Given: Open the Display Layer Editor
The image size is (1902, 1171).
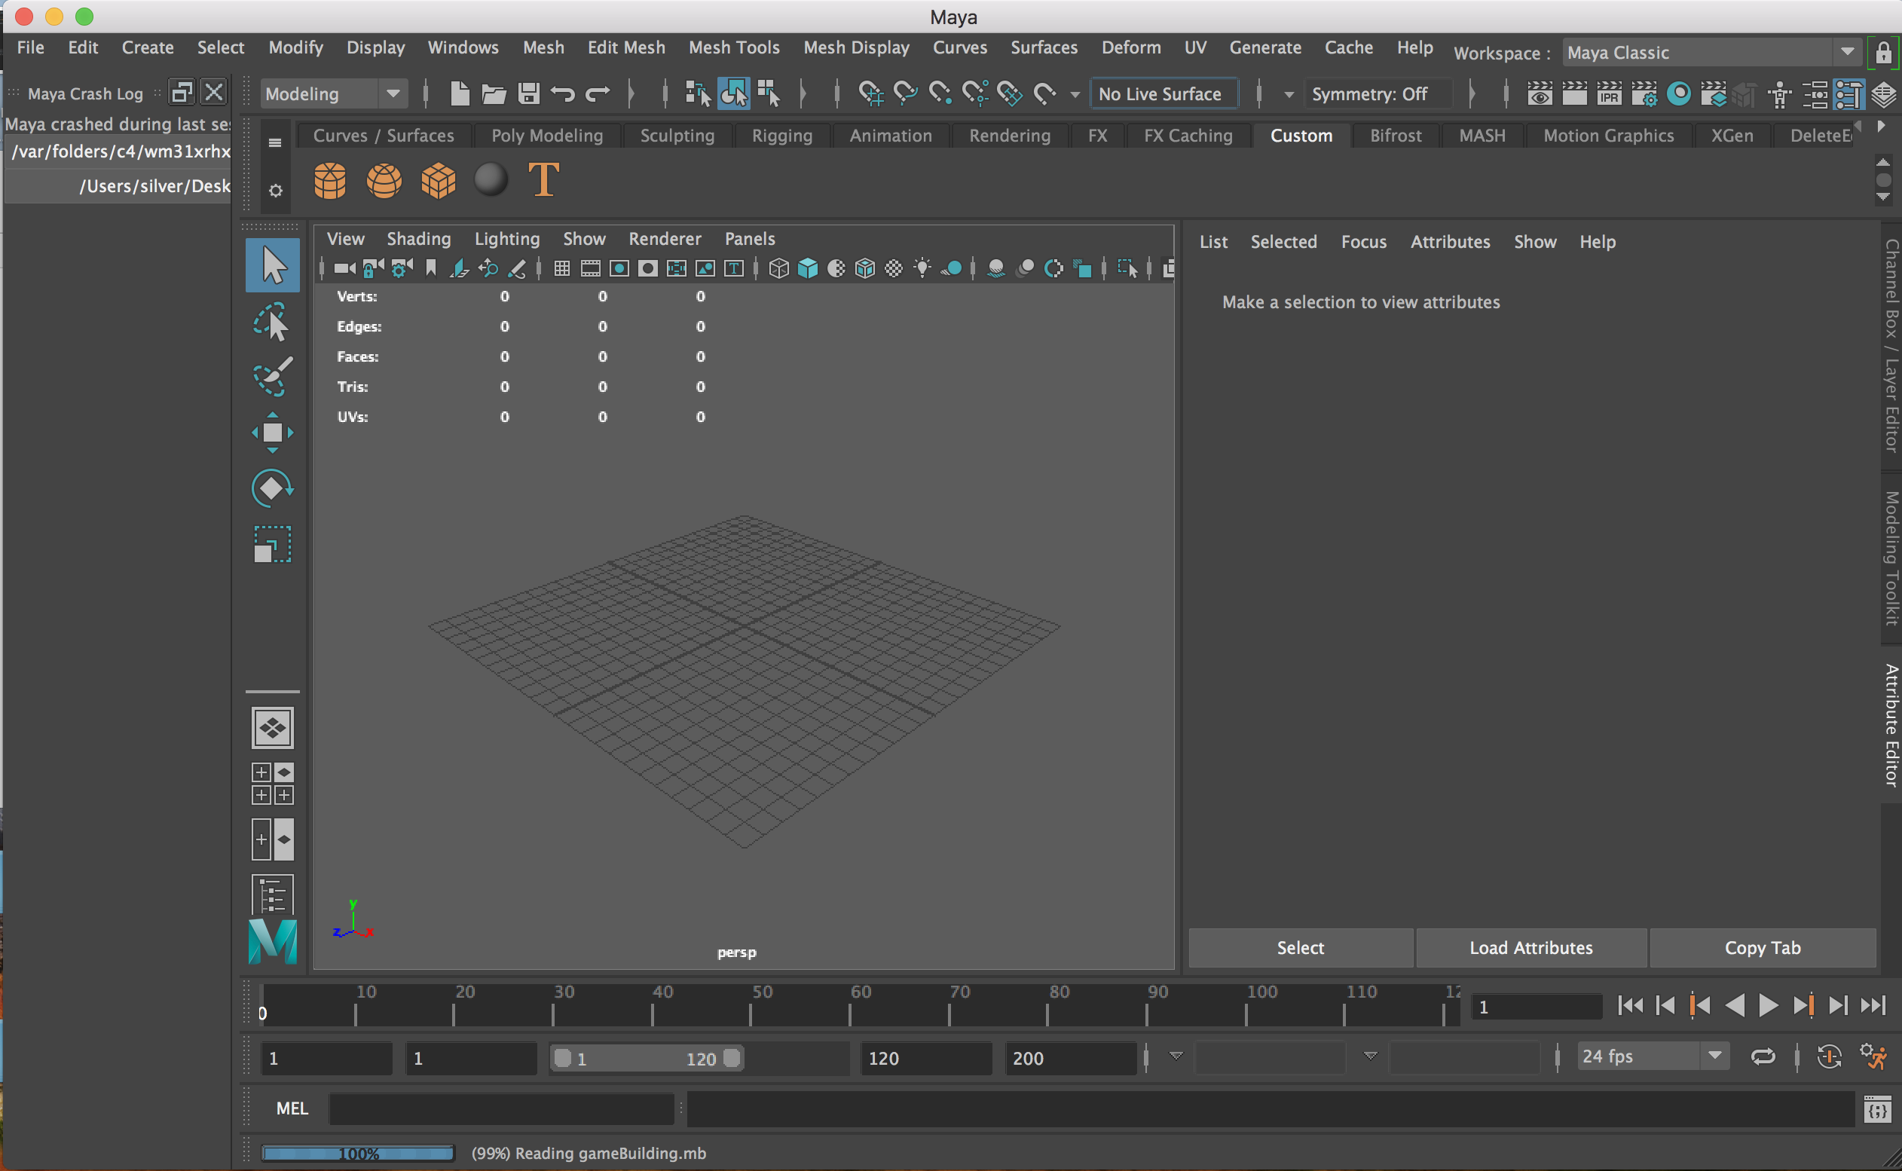Looking at the screenshot, I should [1883, 93].
